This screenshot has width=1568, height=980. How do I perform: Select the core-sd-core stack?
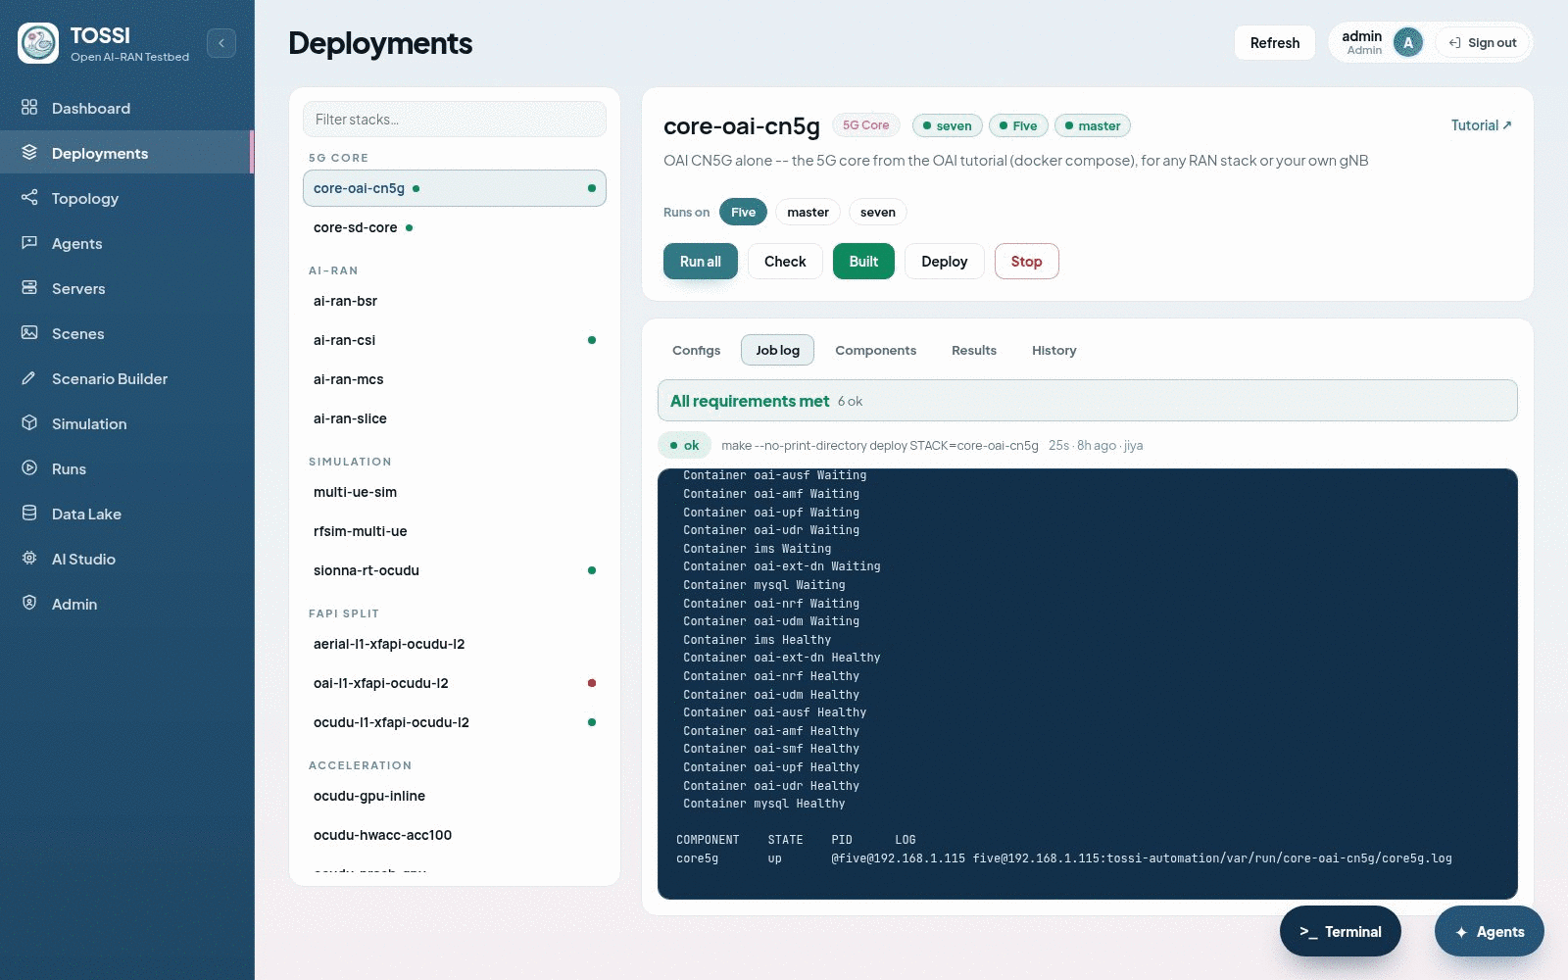(x=455, y=227)
